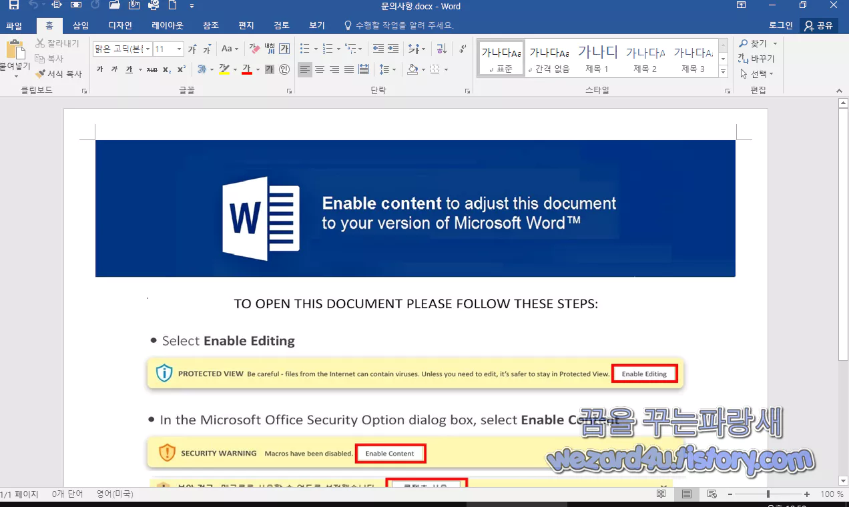
Task: Center align the paragraph
Action: 320,69
